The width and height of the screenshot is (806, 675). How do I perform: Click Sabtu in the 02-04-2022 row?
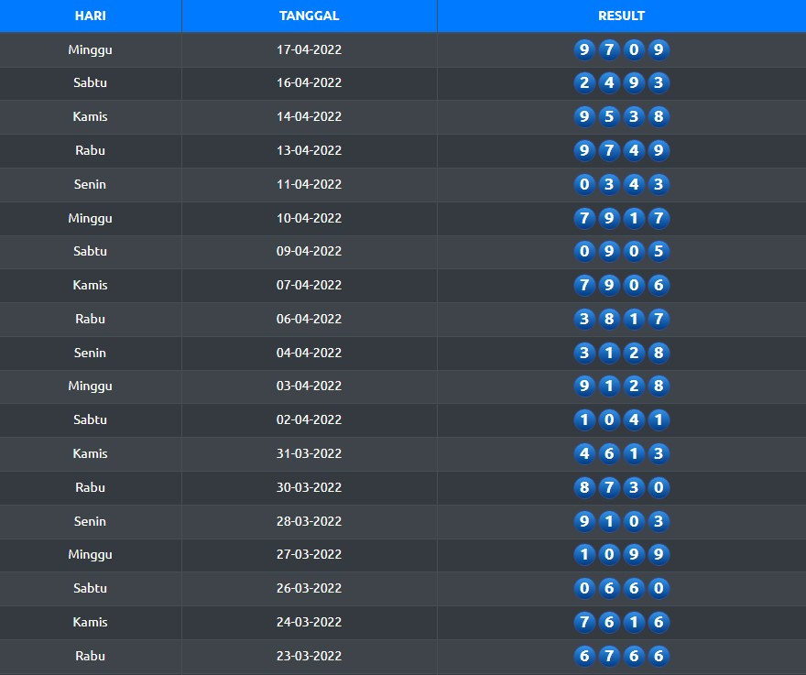pos(91,420)
